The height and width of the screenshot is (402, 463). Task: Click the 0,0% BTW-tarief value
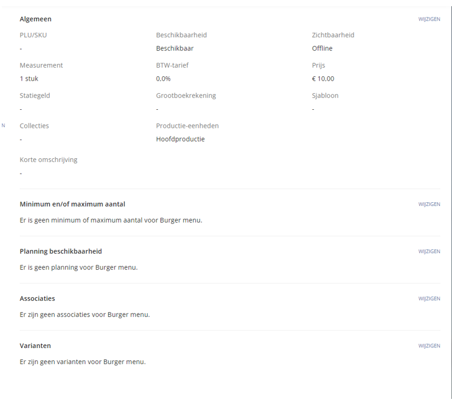pos(163,79)
